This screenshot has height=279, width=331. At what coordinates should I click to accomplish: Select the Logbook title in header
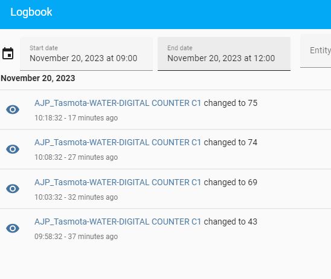31,12
